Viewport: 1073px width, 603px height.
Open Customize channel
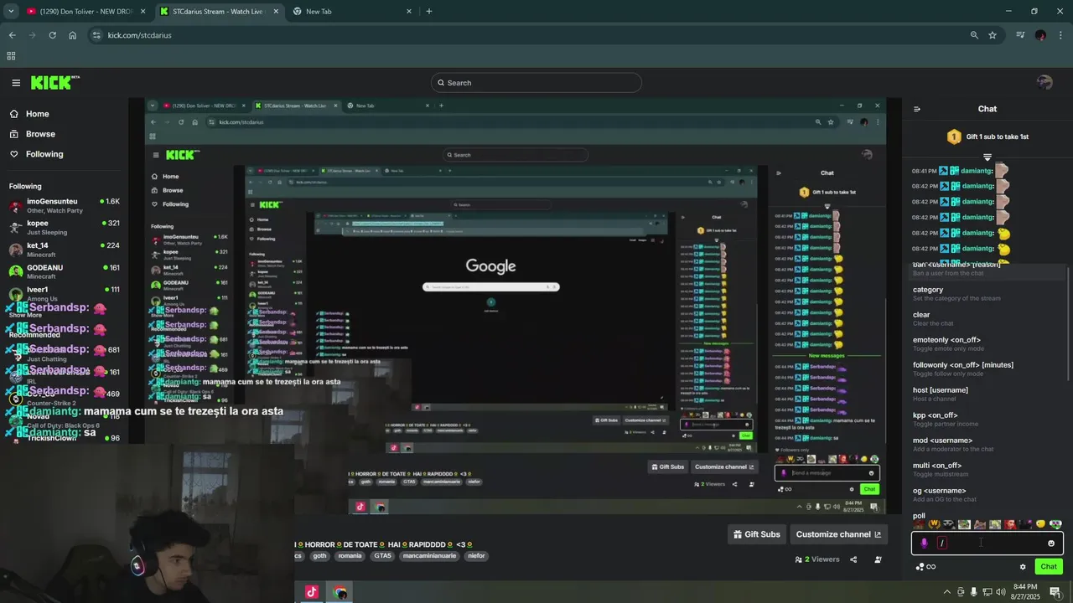[838, 534]
